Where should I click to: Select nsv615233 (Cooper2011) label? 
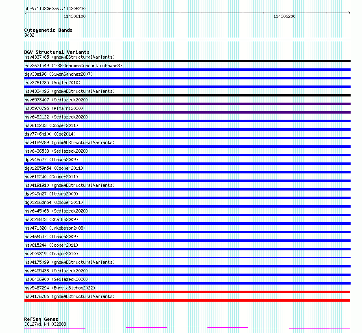coord(51,125)
